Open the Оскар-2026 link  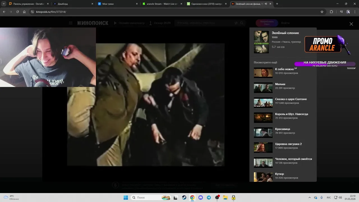point(160,23)
